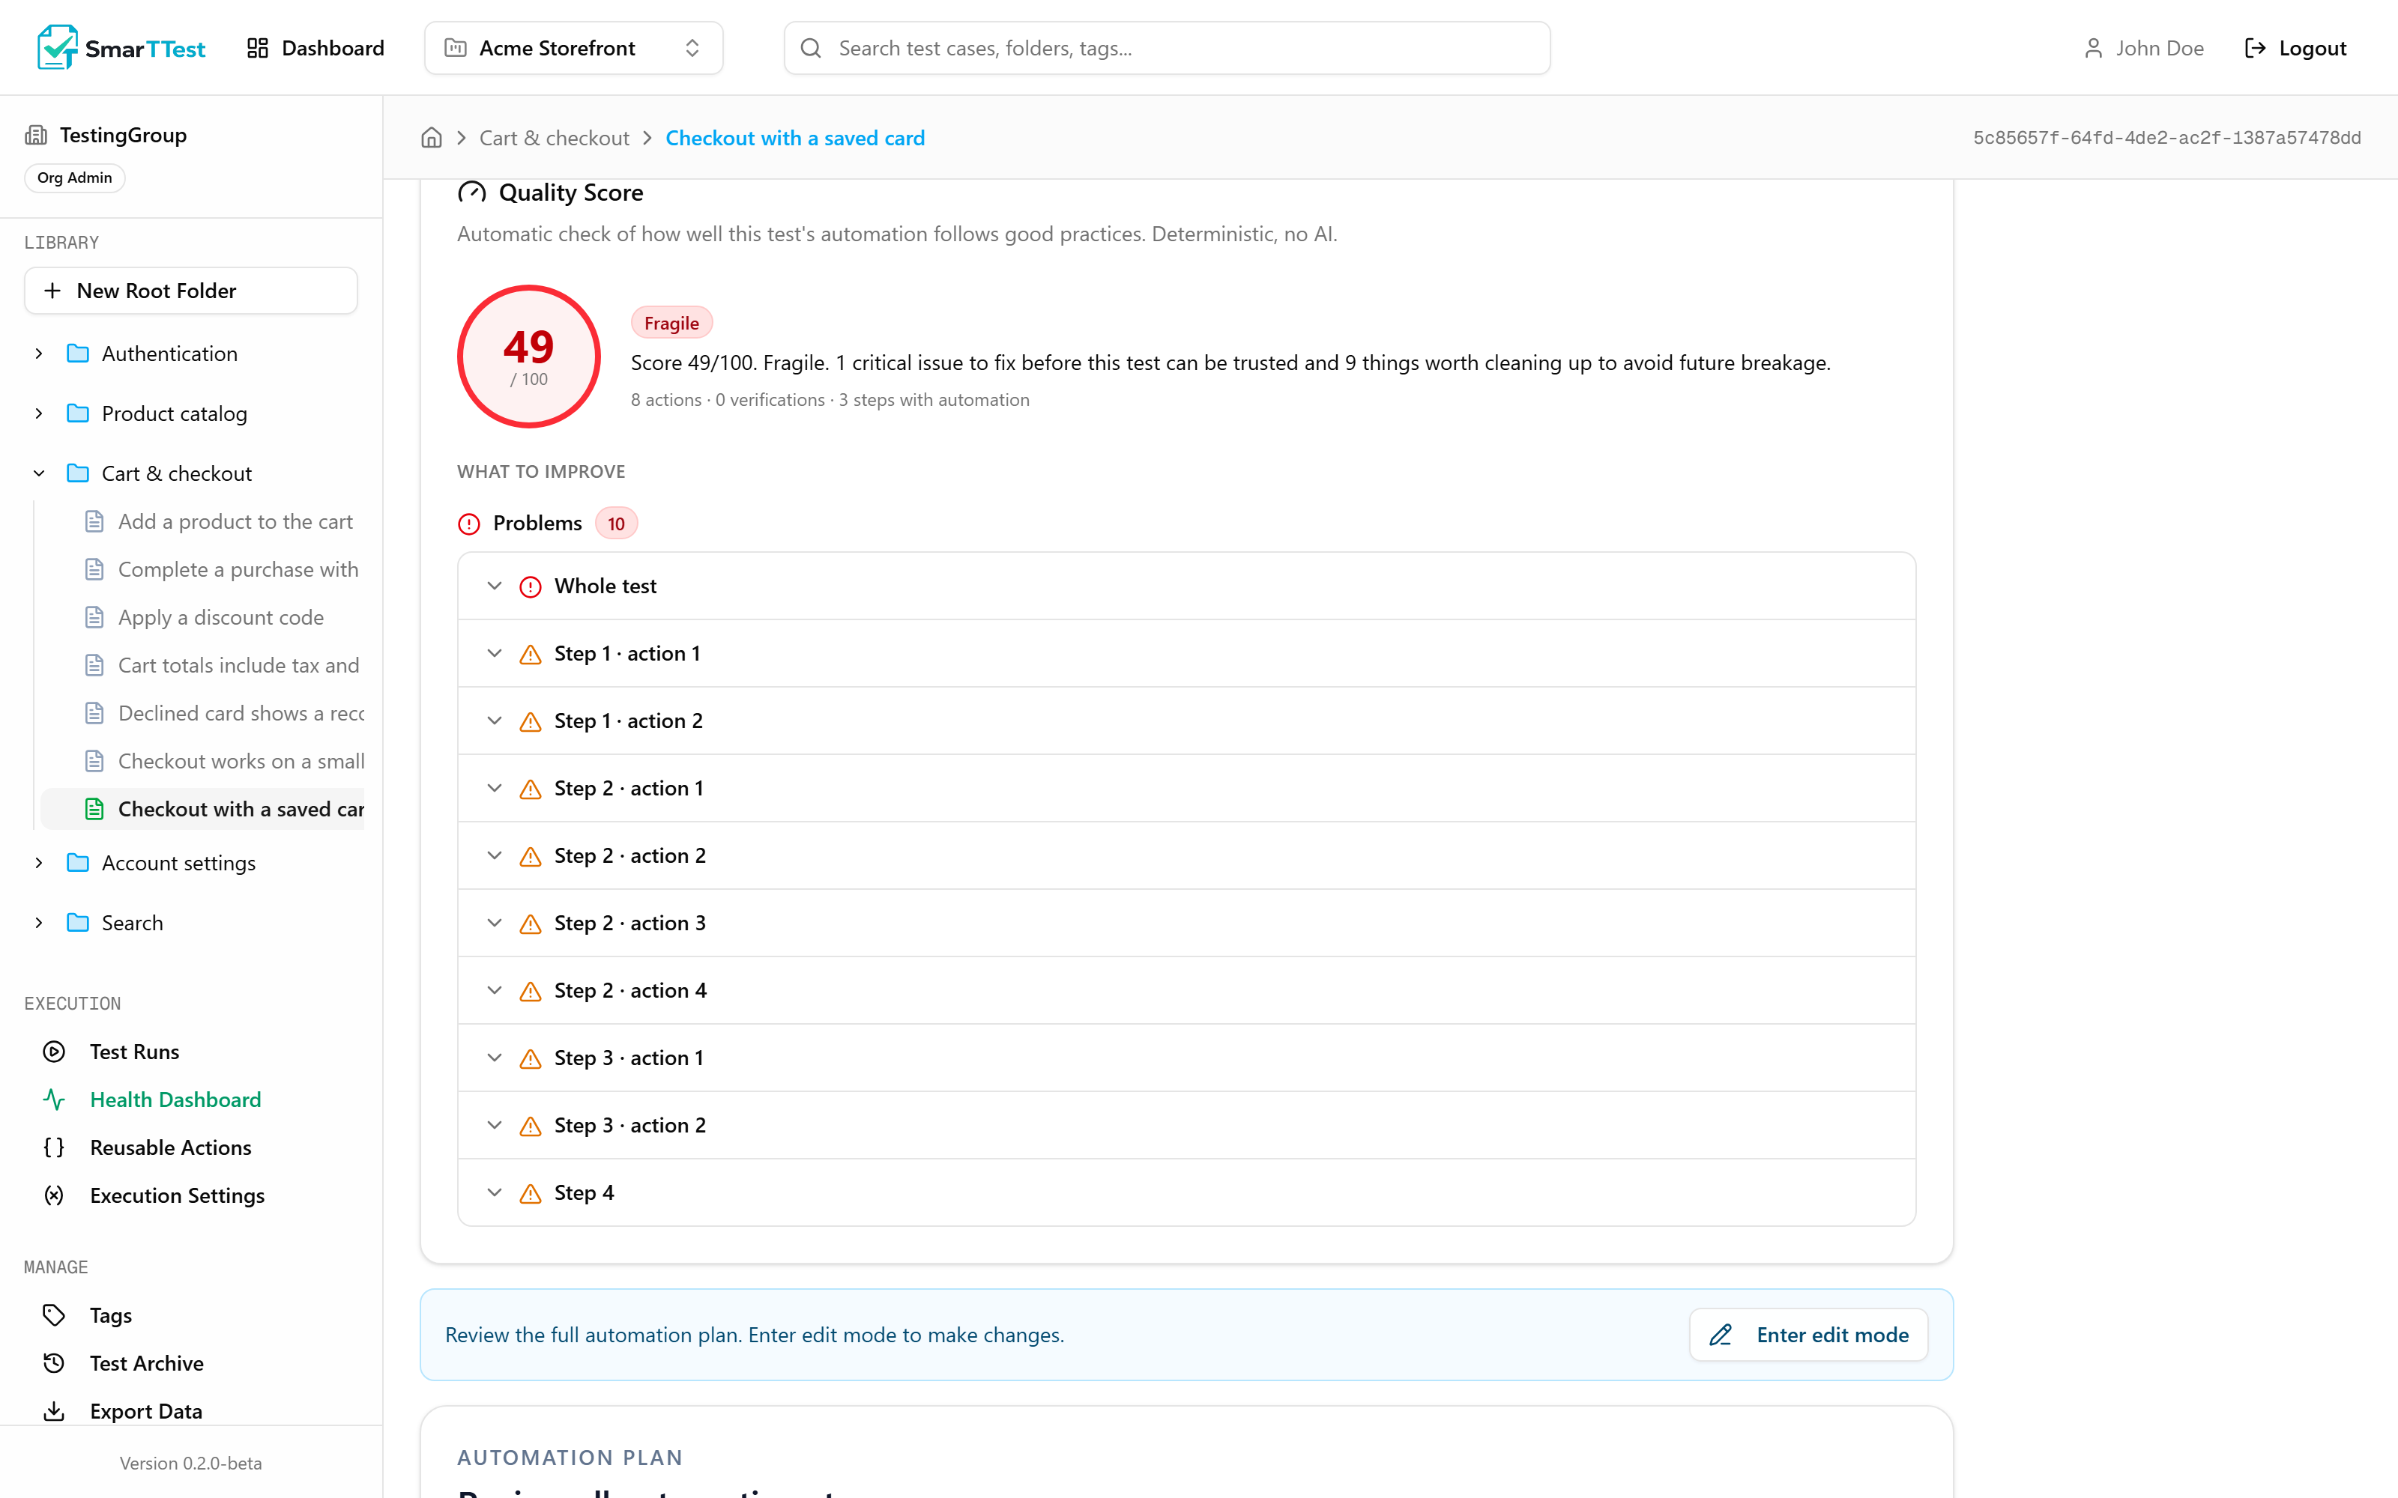
Task: Click the 49 / 100 score circle
Action: point(529,357)
